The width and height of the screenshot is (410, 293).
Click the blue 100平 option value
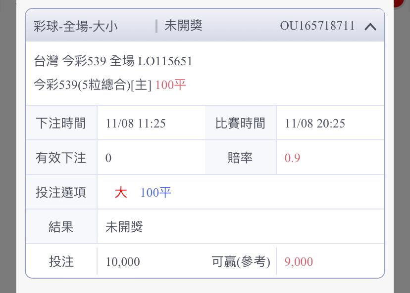[x=155, y=192]
